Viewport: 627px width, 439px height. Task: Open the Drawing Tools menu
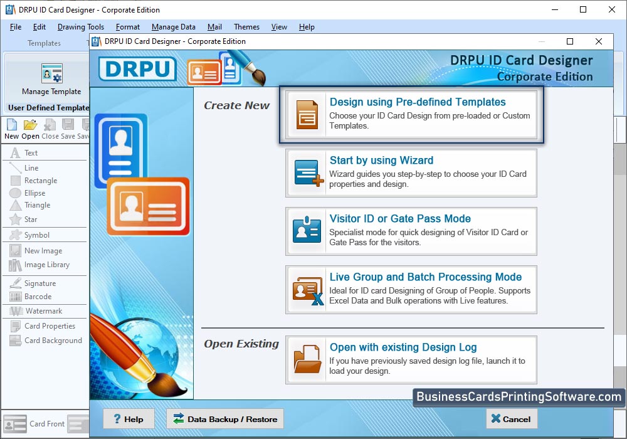[x=81, y=27]
